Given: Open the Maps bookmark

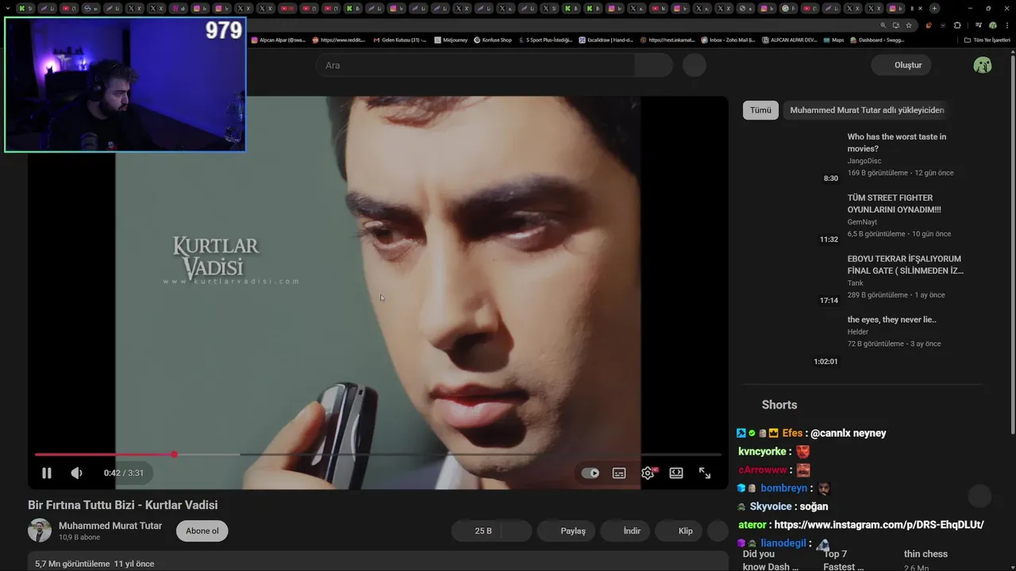Looking at the screenshot, I should (x=833, y=40).
